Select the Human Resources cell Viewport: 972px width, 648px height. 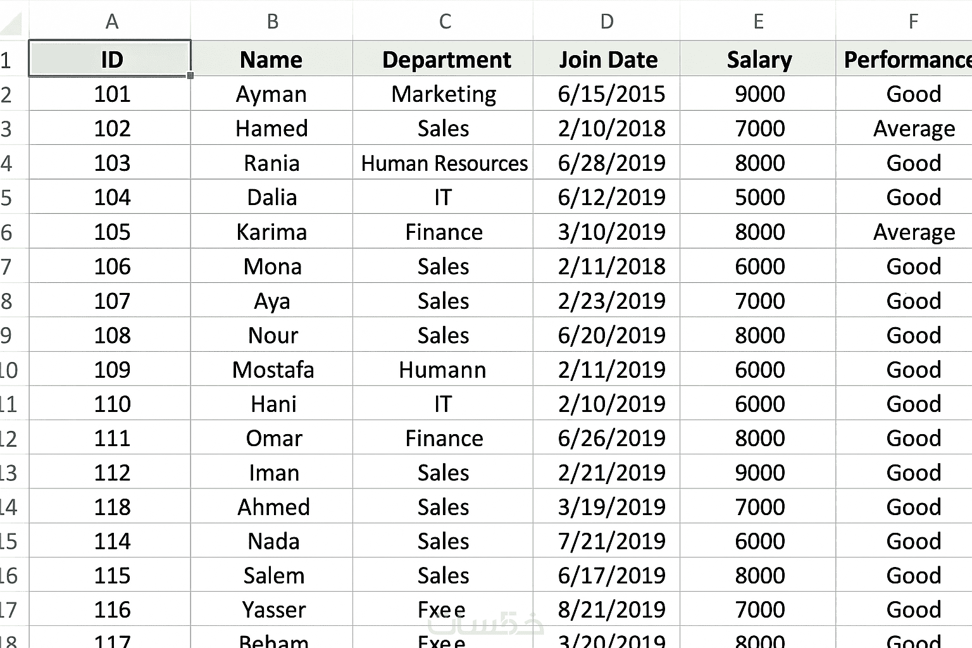coord(444,163)
